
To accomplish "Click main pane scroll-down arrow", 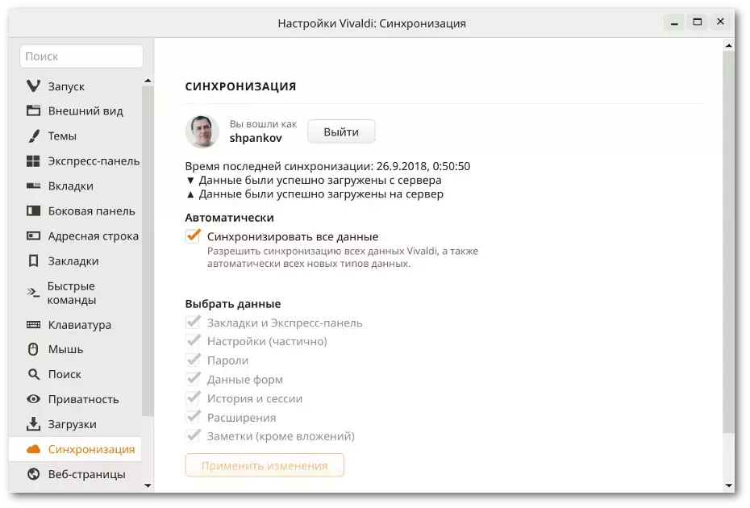I will pos(728,485).
